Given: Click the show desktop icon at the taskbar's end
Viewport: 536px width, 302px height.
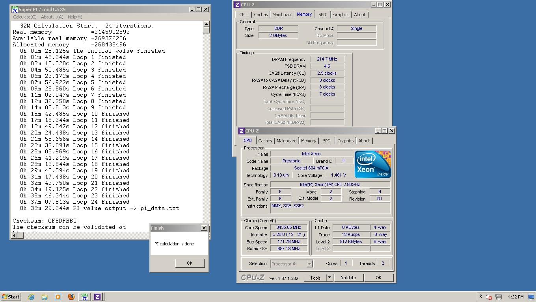Looking at the screenshot, I should pos(531,297).
